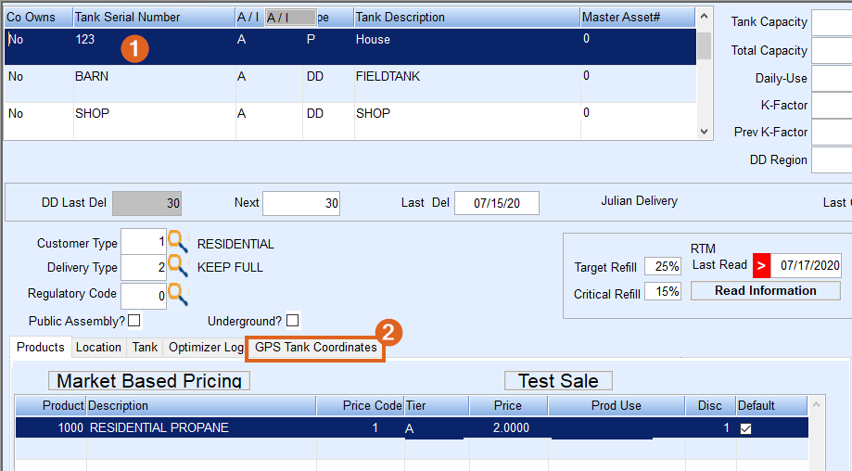The width and height of the screenshot is (852, 471).
Task: Open the Customer Type lookup magnifier
Action: 178,241
